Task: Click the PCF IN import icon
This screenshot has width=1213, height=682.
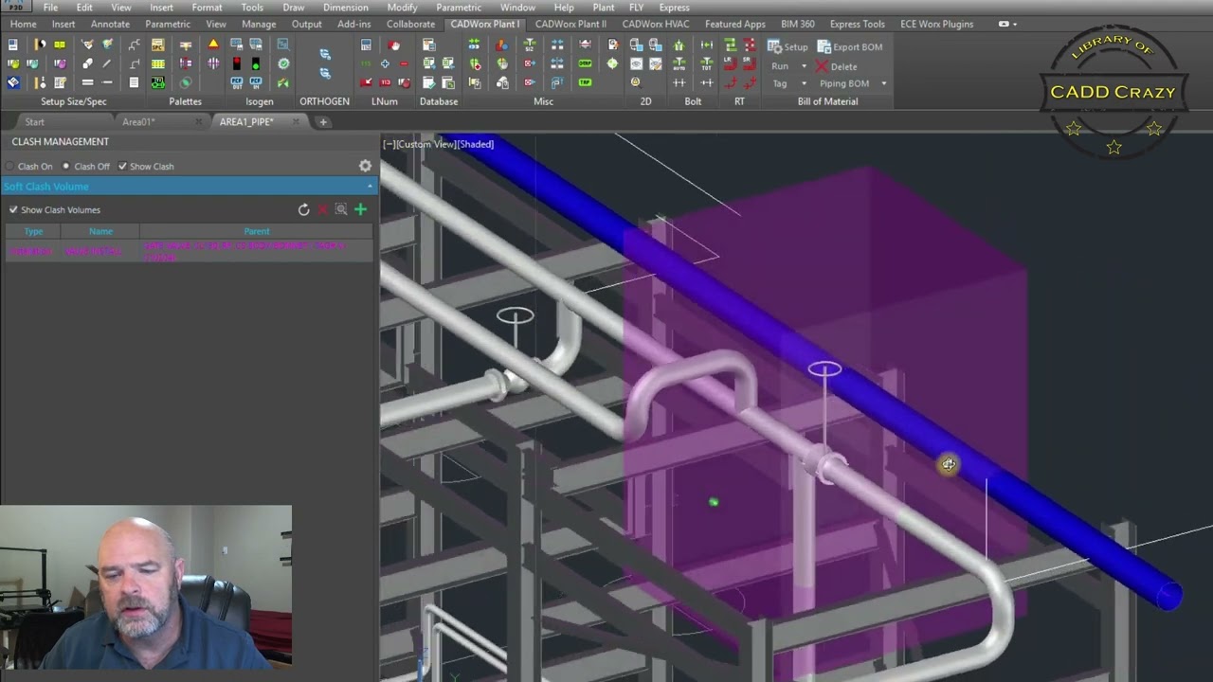Action: pyautogui.click(x=255, y=82)
